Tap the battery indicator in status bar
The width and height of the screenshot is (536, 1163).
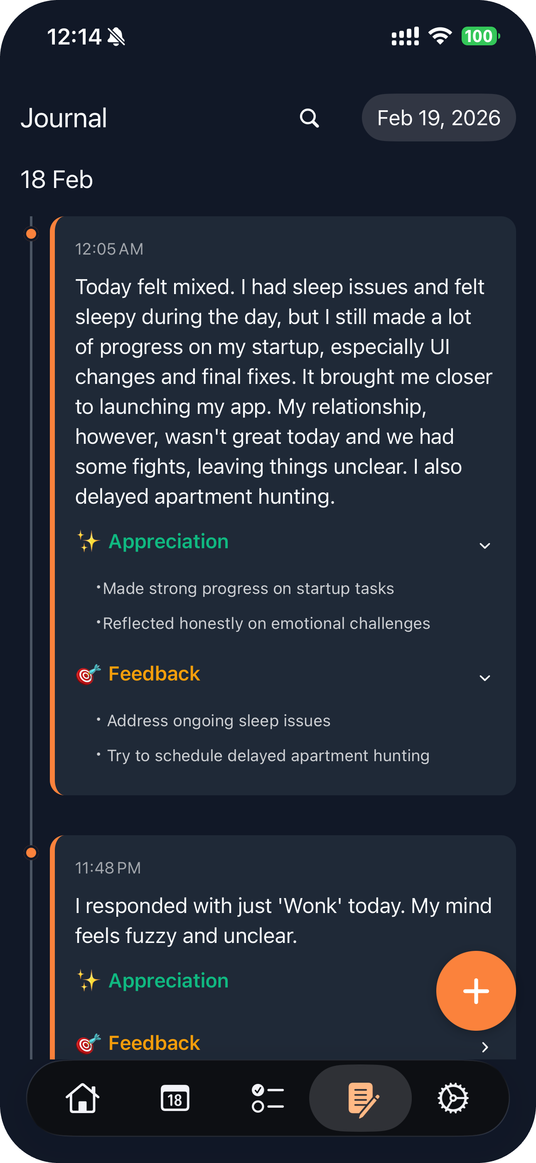click(x=480, y=36)
